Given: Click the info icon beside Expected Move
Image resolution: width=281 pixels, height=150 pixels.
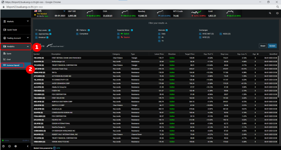Looking at the screenshot, I should (132, 30).
